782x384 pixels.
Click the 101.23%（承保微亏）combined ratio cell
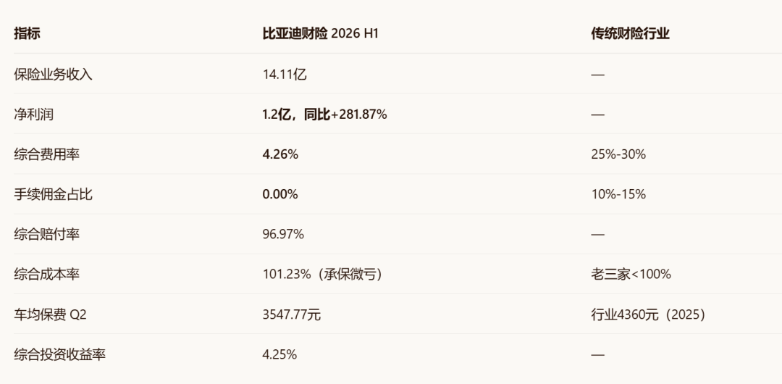tap(322, 274)
